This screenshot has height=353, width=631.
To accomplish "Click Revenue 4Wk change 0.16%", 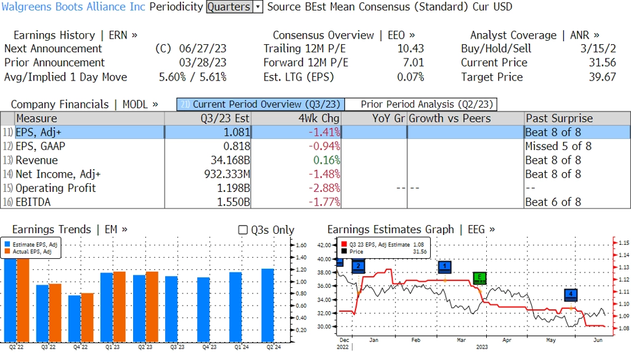I will [327, 161].
